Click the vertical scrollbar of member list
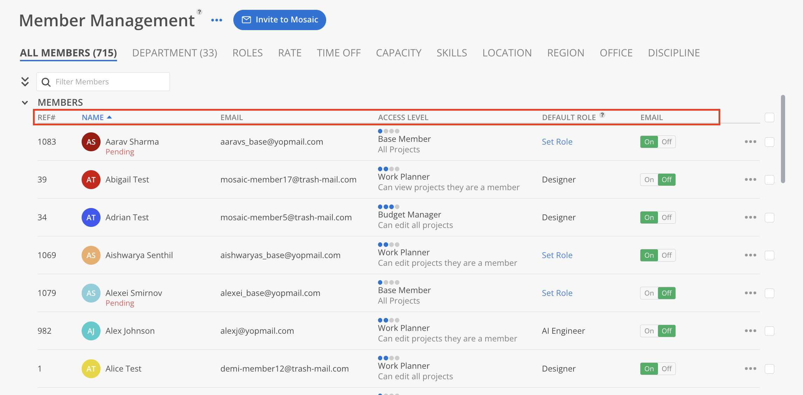The height and width of the screenshot is (395, 803). point(783,139)
